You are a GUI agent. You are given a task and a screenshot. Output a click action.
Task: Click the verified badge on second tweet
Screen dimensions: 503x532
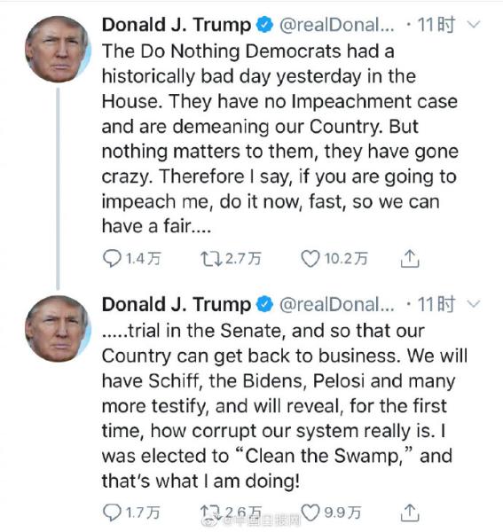click(x=264, y=304)
